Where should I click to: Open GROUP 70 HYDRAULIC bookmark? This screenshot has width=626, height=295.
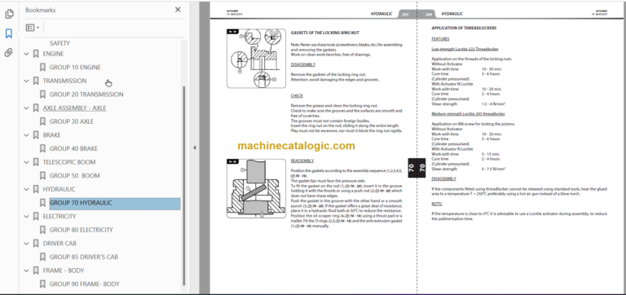(x=115, y=203)
